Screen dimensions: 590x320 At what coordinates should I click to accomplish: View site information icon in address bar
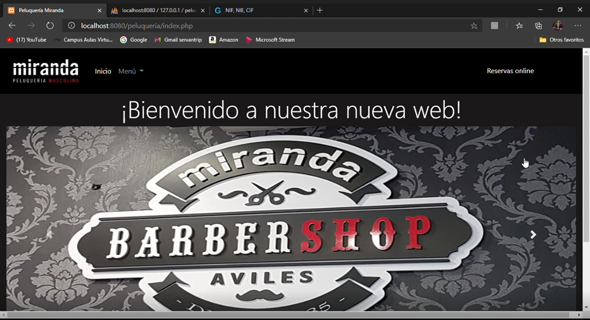pyautogui.click(x=71, y=26)
